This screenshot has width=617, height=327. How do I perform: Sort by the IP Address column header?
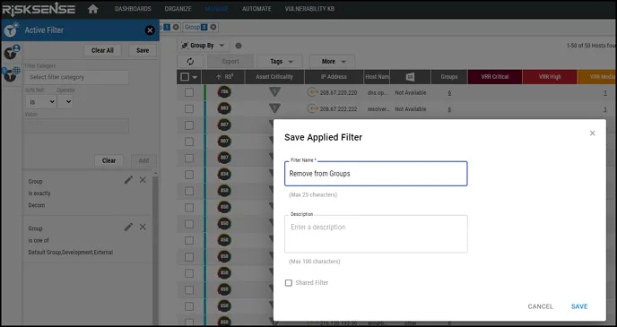coord(334,77)
